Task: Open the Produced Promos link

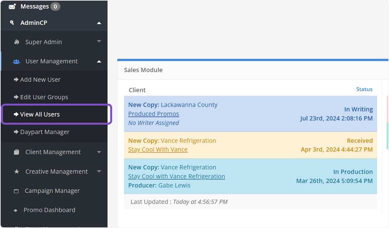Action: tap(154, 114)
